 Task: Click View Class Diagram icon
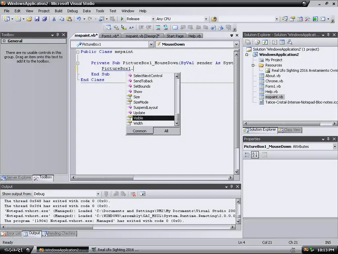(x=290, y=42)
